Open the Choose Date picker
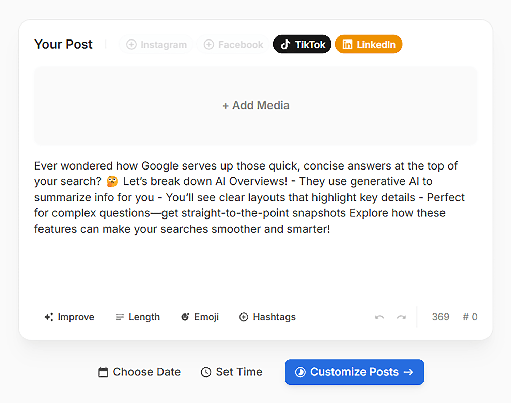 click(x=140, y=372)
